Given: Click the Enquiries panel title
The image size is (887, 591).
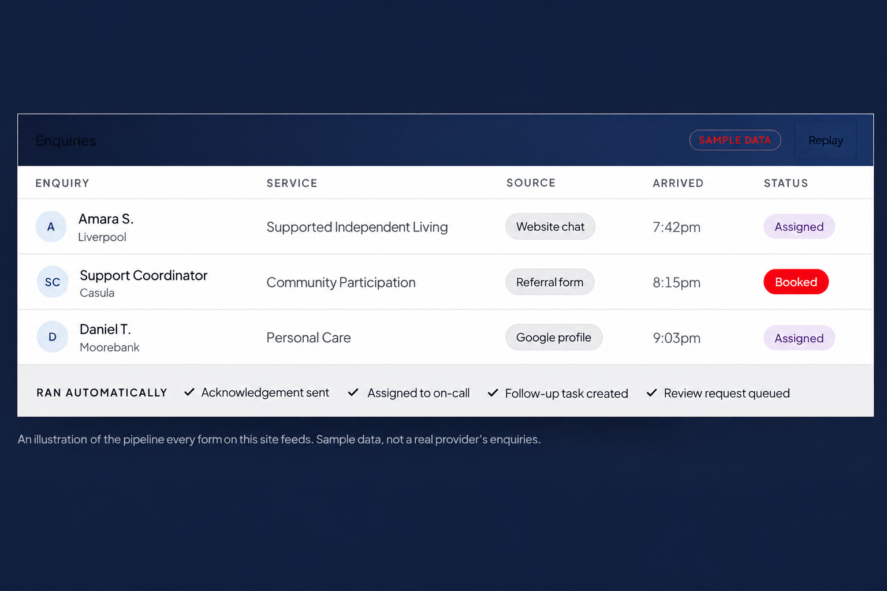Looking at the screenshot, I should click(66, 141).
